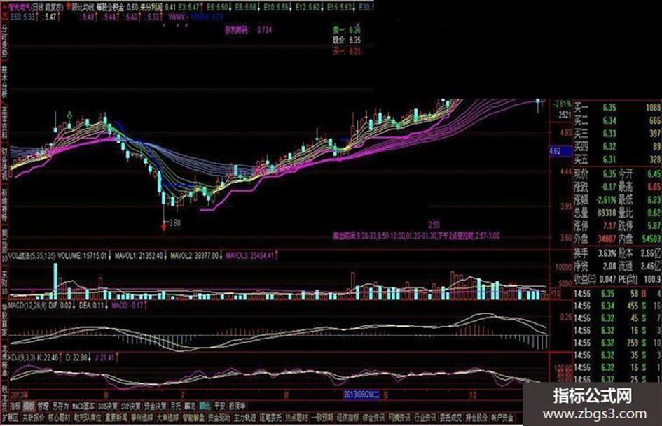Click the 净资 2.08 value
Screen dimensions: 662x426
coord(609,266)
